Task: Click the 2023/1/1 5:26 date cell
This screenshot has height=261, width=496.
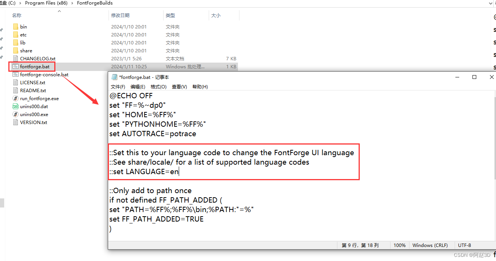Action: (x=126, y=58)
